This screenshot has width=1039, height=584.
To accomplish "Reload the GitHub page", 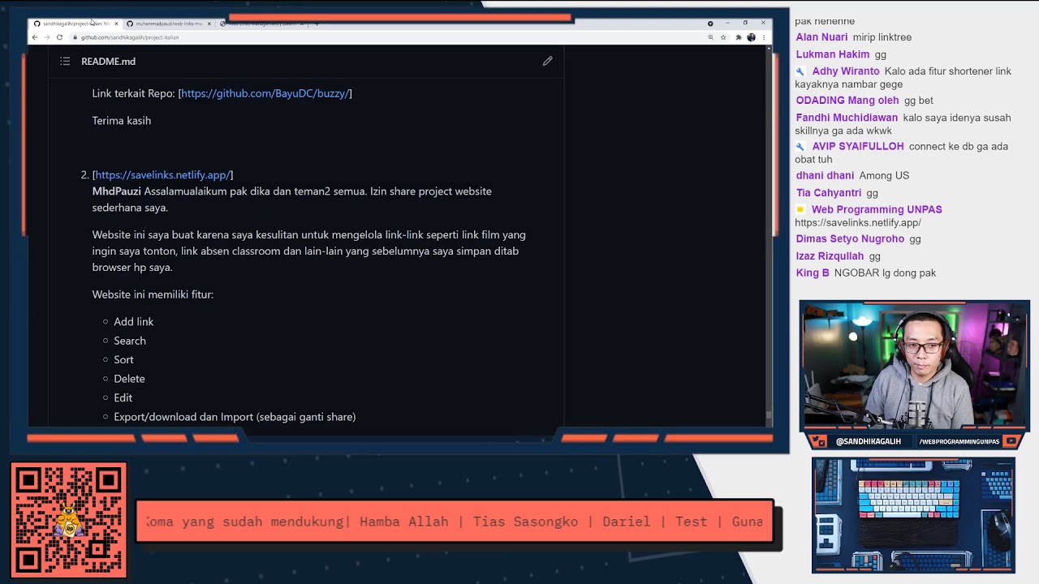I will pyautogui.click(x=59, y=37).
